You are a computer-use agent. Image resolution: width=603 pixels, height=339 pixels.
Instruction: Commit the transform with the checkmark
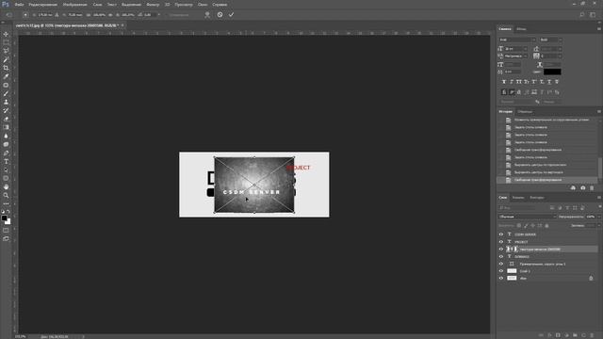pos(231,15)
